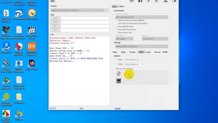Screen dimensions: 218x123
Task: Toggle Read EMI from phone checkbox
Action: click(x=116, y=30)
